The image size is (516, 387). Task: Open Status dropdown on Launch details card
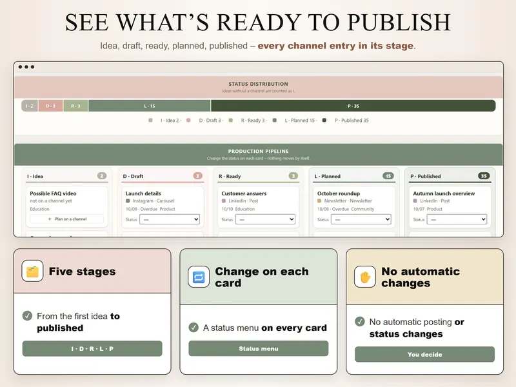point(170,219)
